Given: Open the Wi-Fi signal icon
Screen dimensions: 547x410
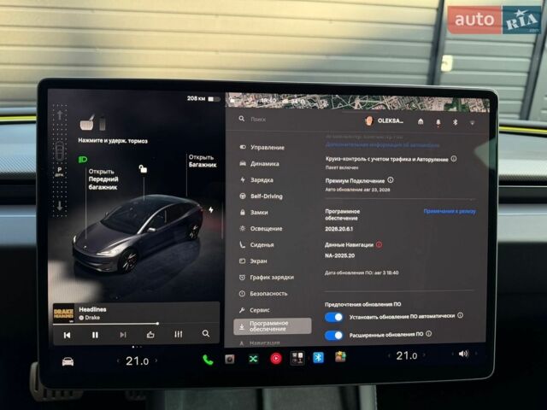Looking at the screenshot, I should tap(473, 123).
